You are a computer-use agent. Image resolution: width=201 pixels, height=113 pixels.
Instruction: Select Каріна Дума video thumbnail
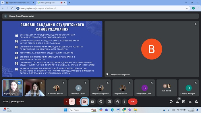coord(12,88)
